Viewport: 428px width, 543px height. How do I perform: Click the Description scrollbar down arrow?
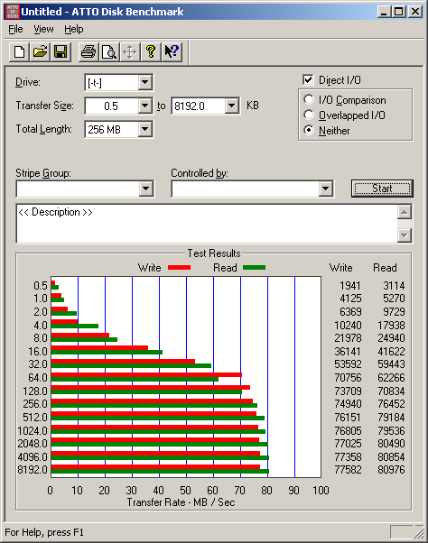(405, 235)
